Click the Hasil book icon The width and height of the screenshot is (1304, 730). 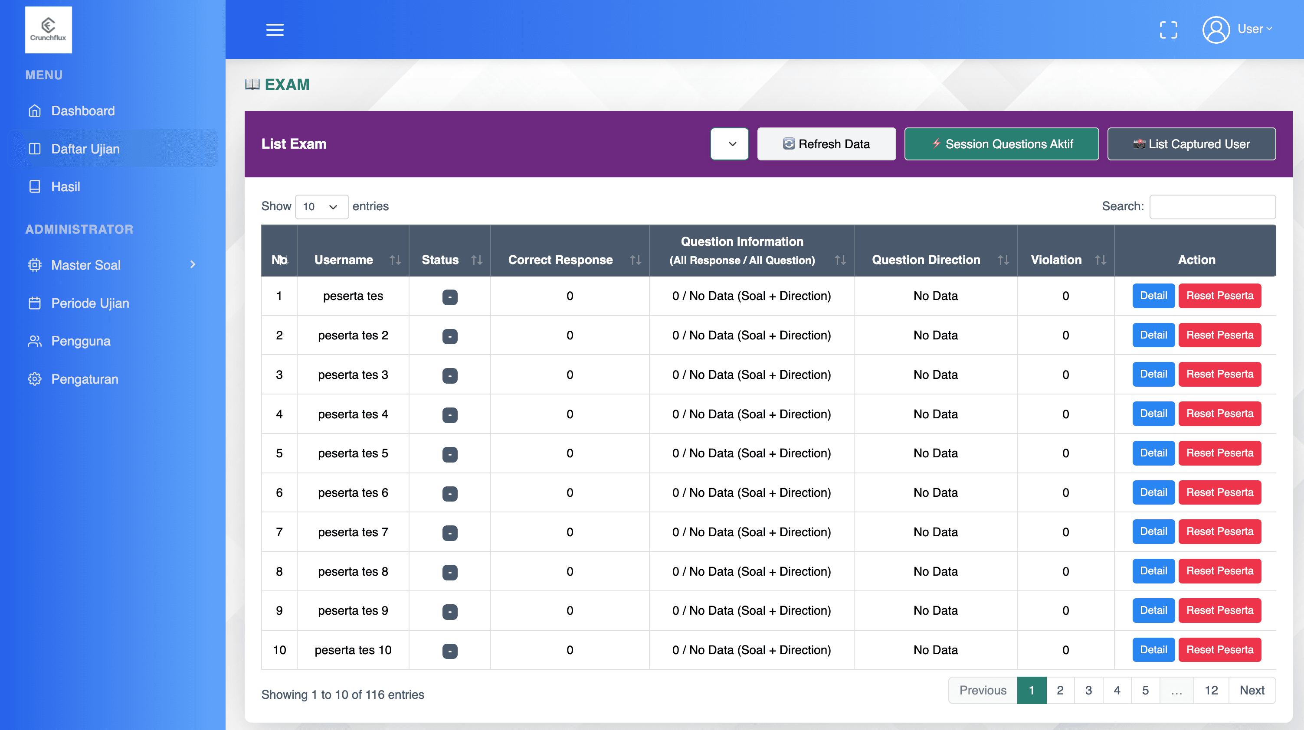[34, 187]
